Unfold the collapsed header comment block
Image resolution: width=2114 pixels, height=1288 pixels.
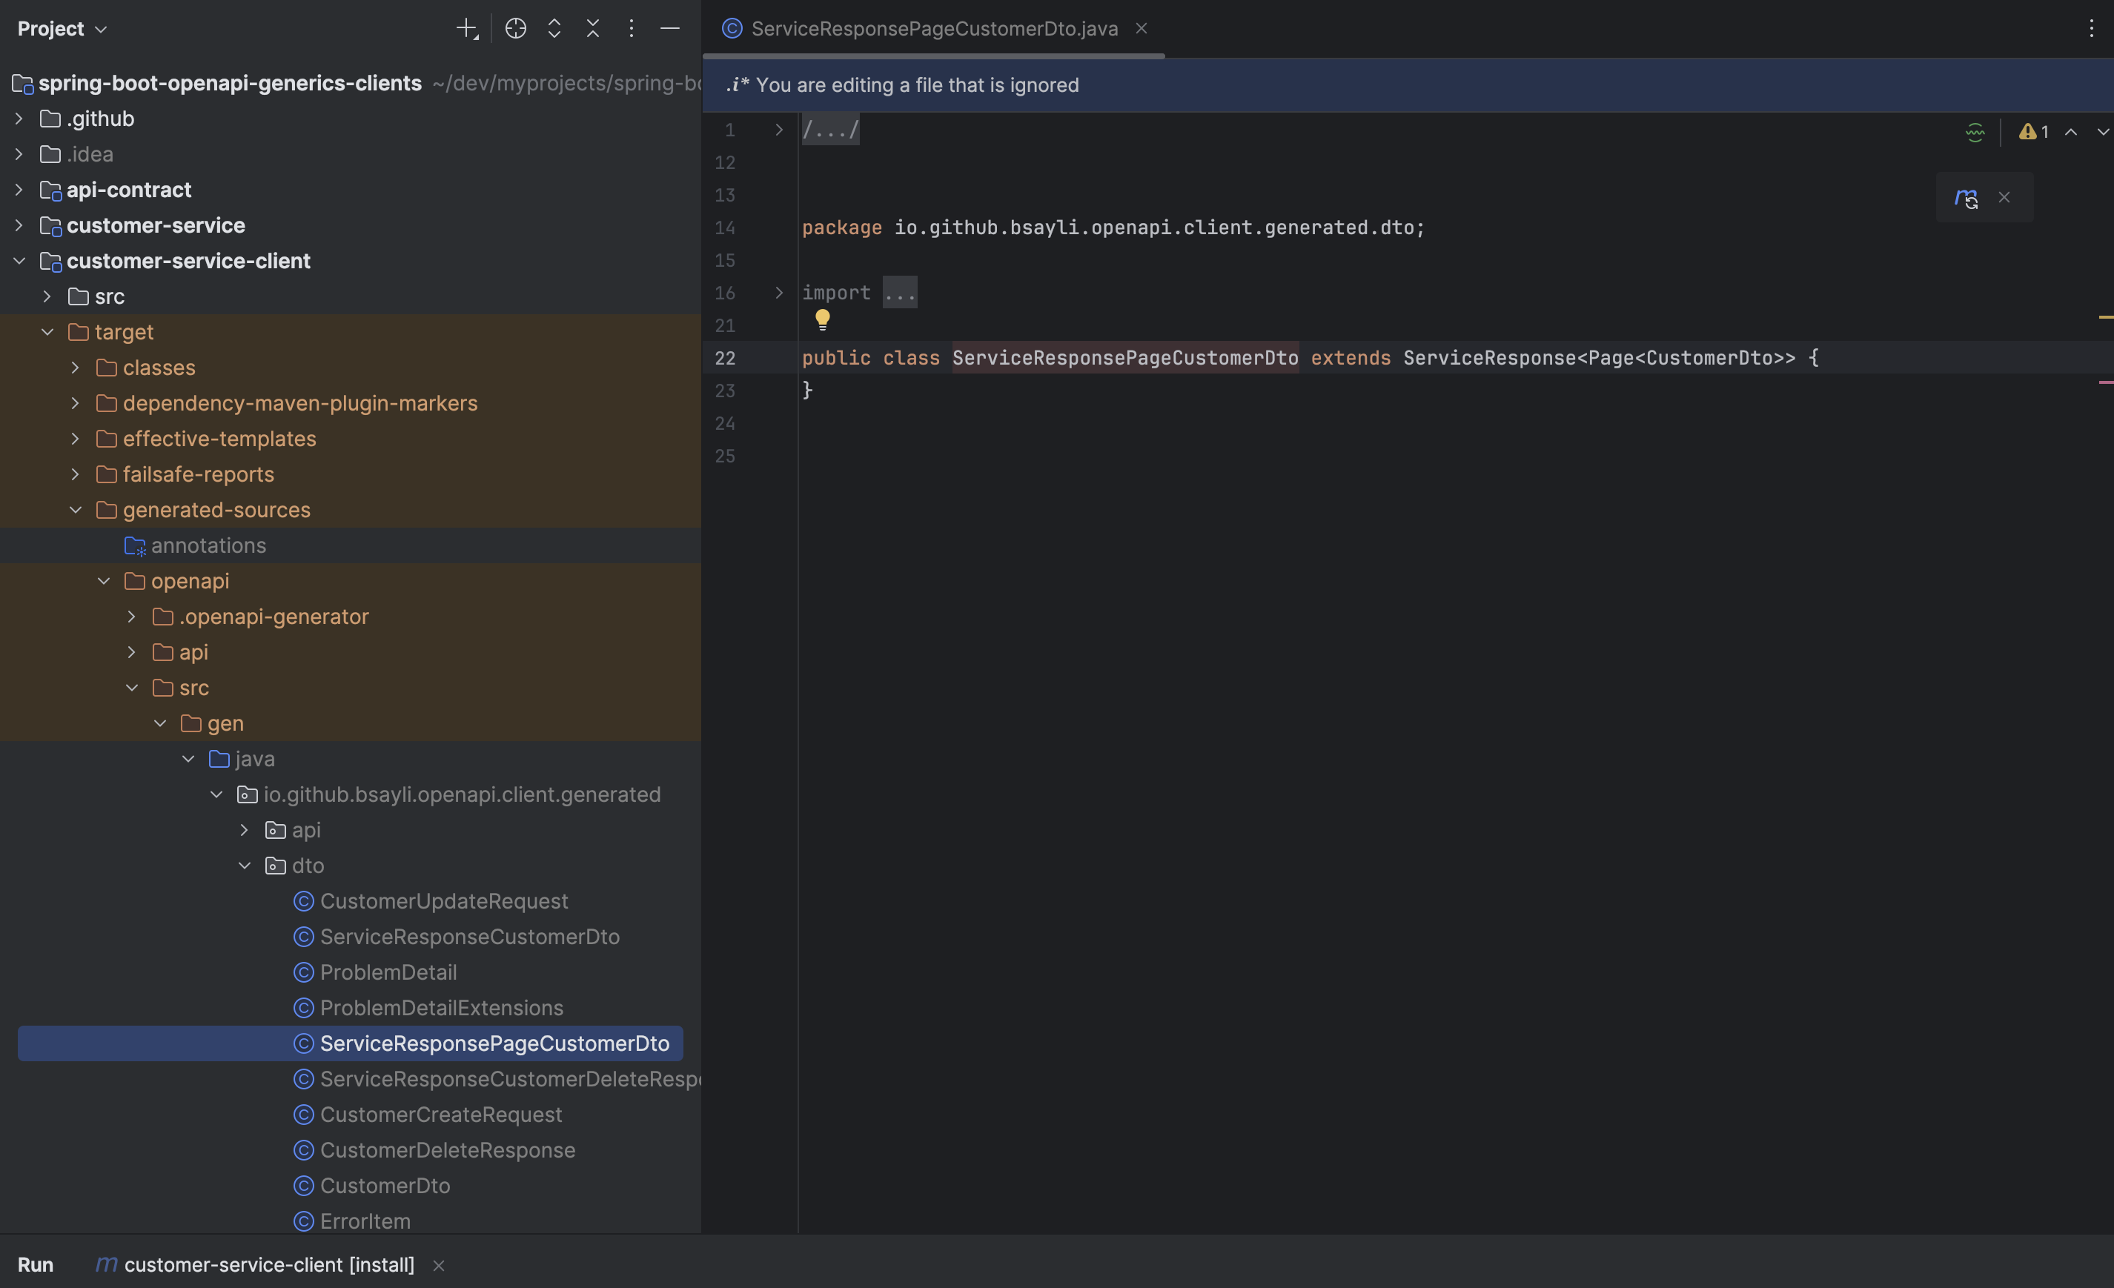[829, 130]
